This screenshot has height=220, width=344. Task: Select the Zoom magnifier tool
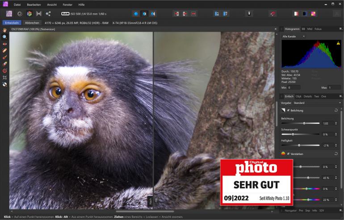(x=4, y=37)
